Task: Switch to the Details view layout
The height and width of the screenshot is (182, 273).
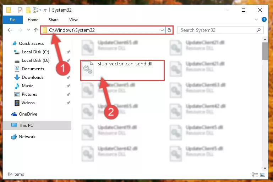Action: [x=255, y=175]
